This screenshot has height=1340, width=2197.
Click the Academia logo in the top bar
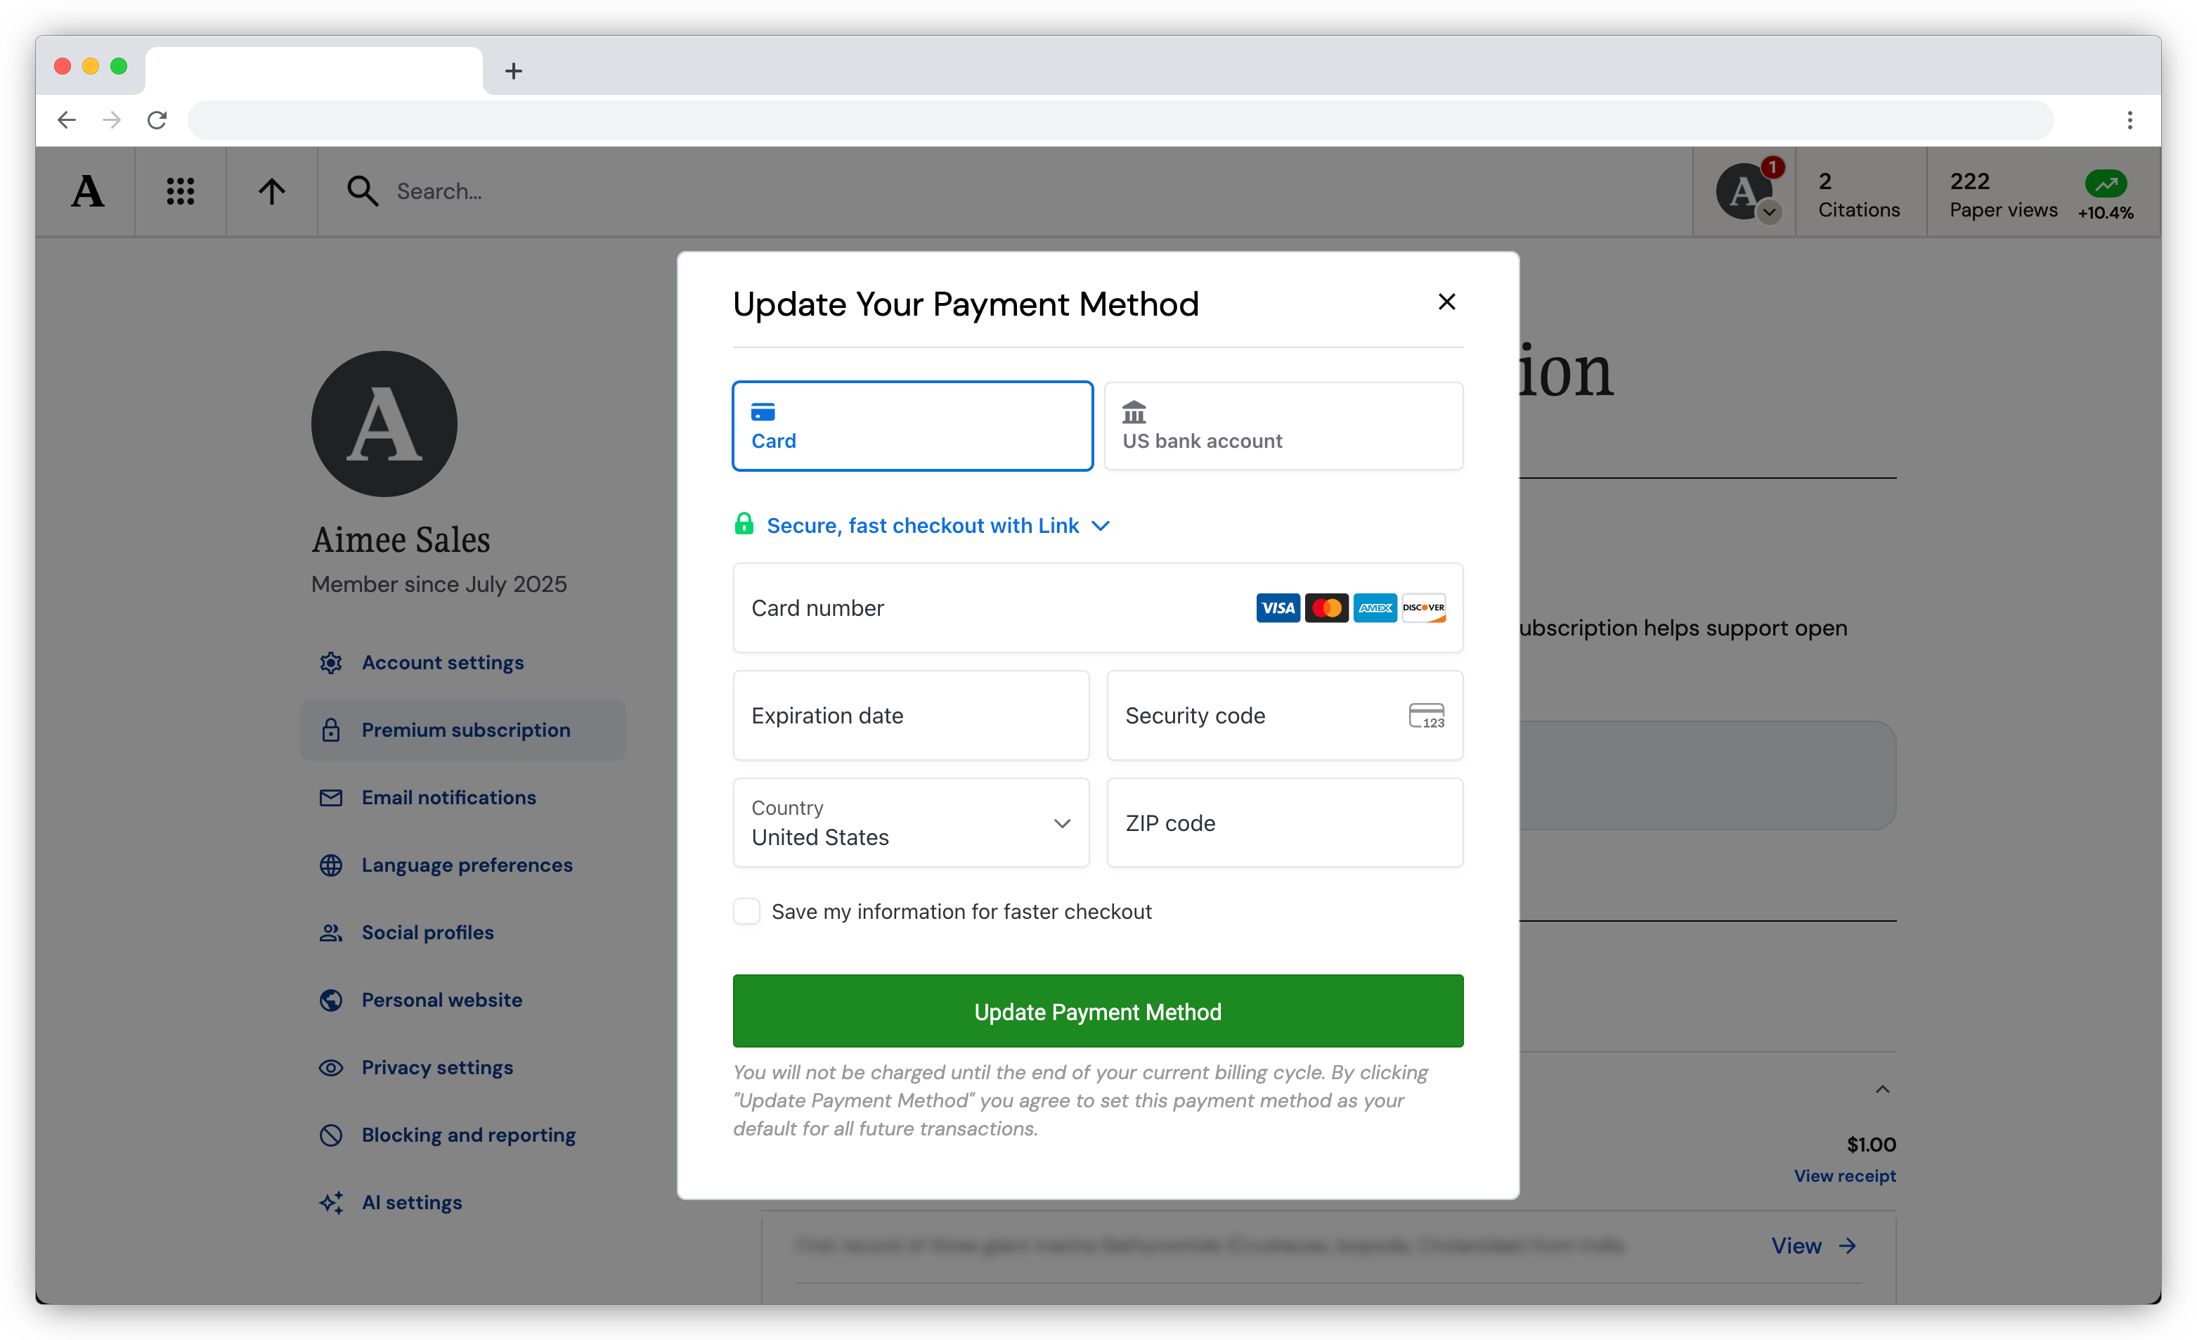click(87, 191)
